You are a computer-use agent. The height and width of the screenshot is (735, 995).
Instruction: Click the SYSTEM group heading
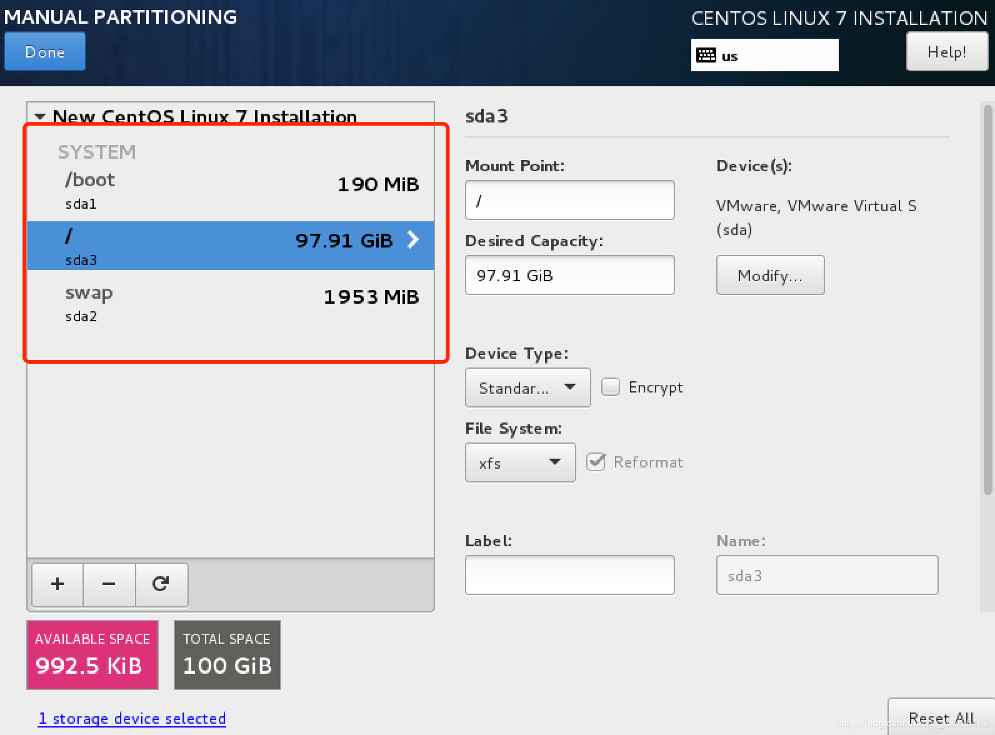97,152
